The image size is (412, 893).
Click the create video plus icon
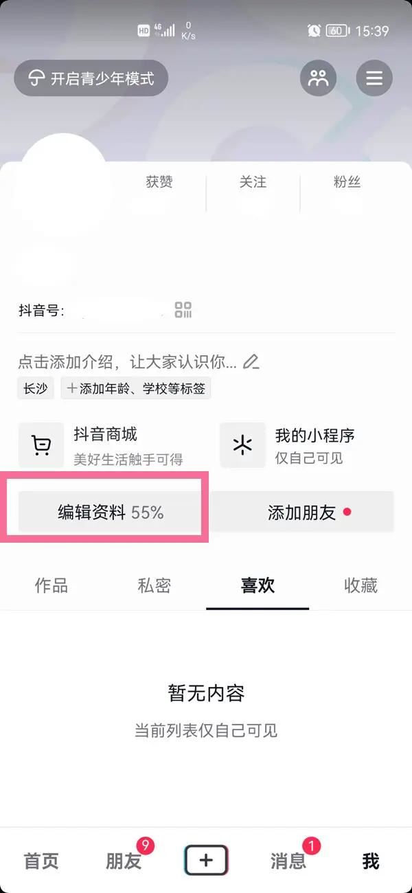click(206, 859)
